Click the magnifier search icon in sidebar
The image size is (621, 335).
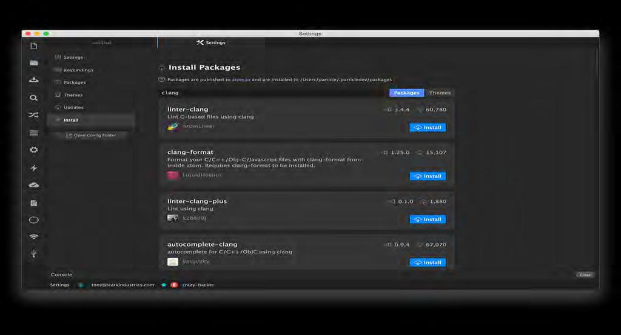point(34,98)
